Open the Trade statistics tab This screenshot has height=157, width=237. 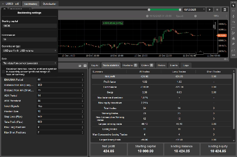tap(111, 65)
